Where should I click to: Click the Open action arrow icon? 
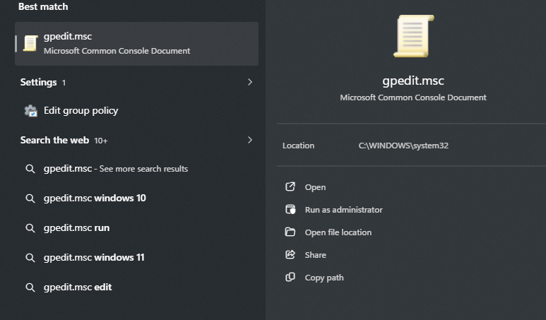click(x=290, y=186)
